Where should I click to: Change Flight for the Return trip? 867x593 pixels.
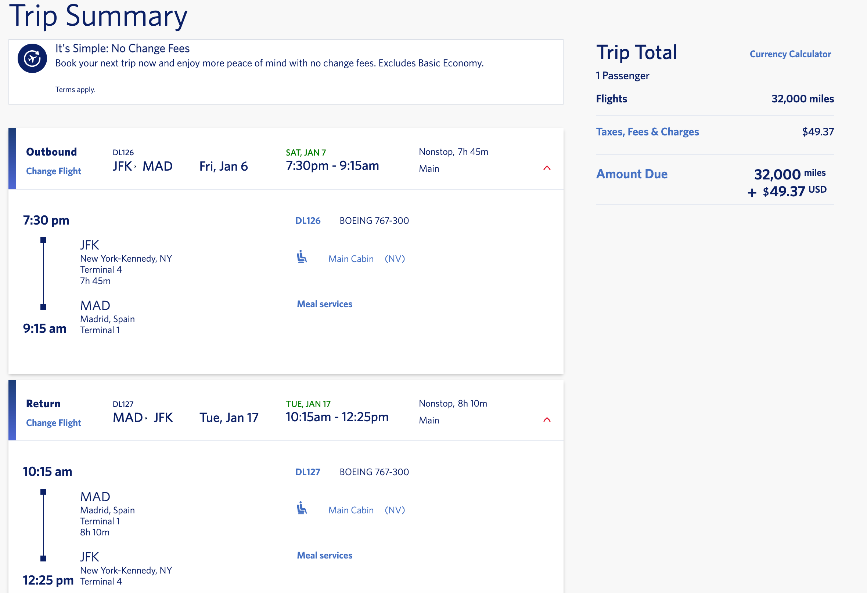pyautogui.click(x=53, y=423)
